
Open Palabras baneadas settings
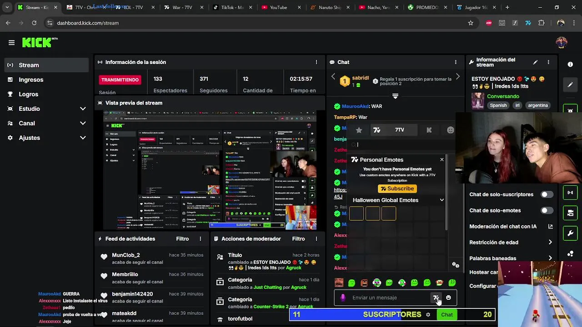coord(511,258)
